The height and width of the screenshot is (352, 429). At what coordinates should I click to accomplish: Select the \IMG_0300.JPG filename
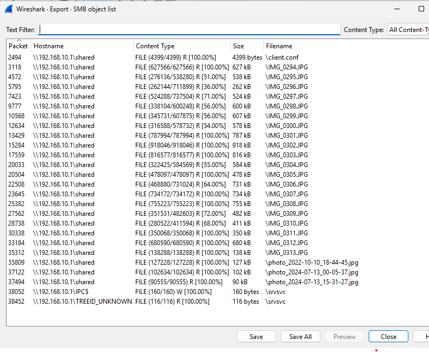[287, 126]
